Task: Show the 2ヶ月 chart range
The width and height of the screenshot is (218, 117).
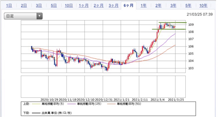Action: click(99, 6)
